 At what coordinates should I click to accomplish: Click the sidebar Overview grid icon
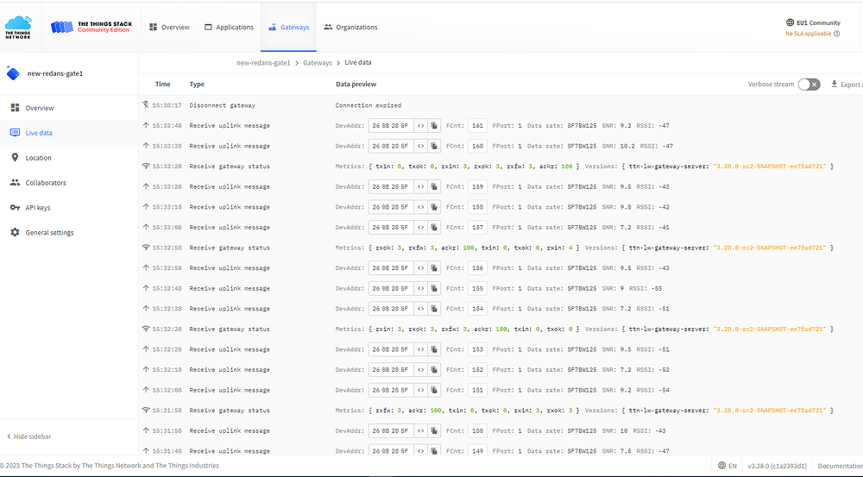pyautogui.click(x=15, y=108)
